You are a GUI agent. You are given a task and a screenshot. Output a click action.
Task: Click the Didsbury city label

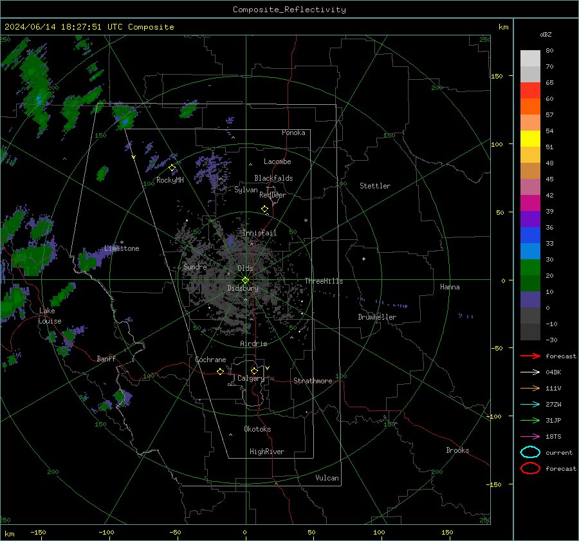click(x=243, y=288)
